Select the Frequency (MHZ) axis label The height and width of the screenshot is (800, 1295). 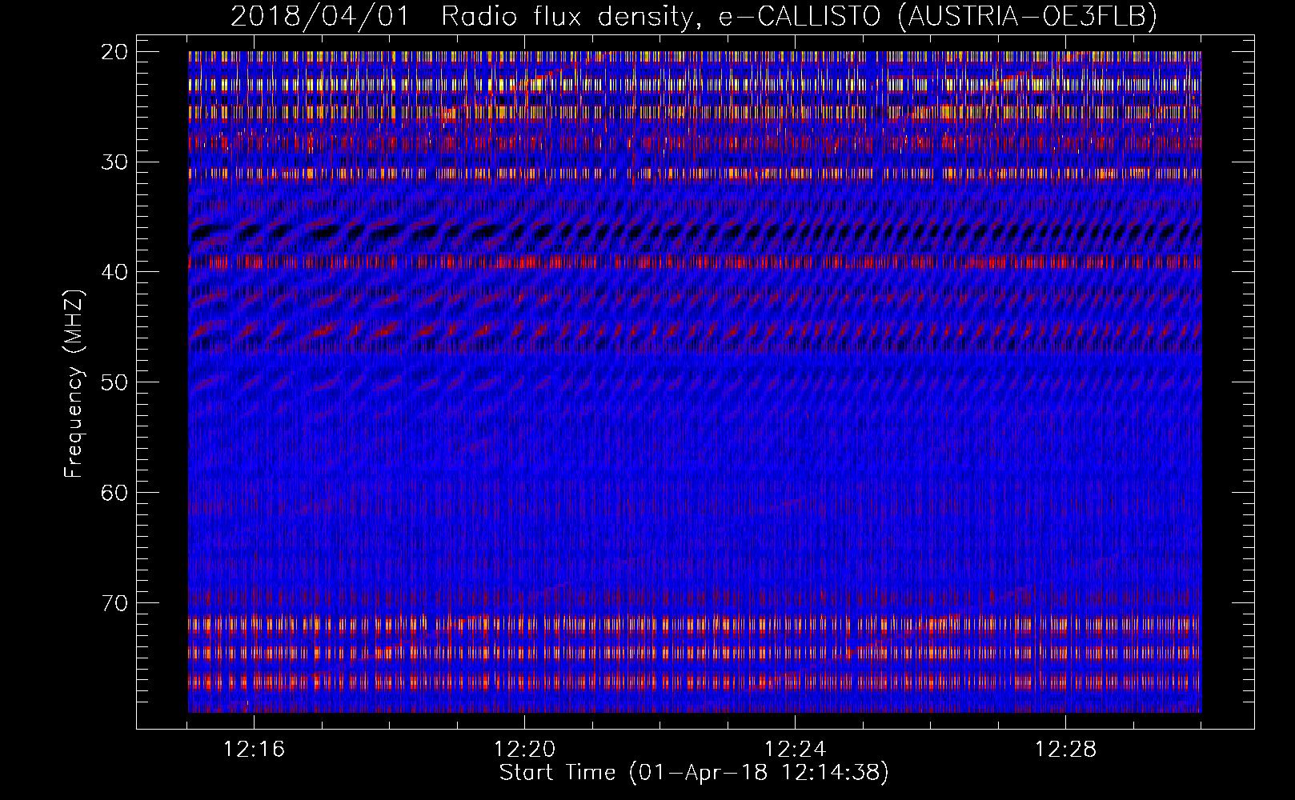(x=74, y=384)
